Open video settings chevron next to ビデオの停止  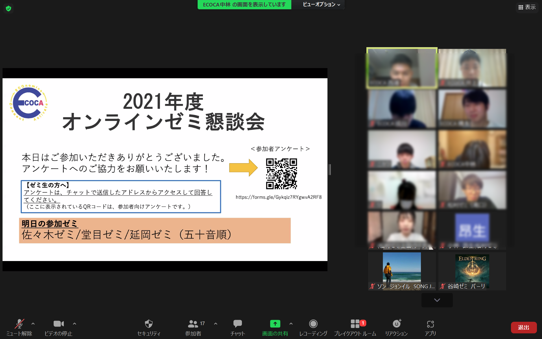click(x=74, y=324)
